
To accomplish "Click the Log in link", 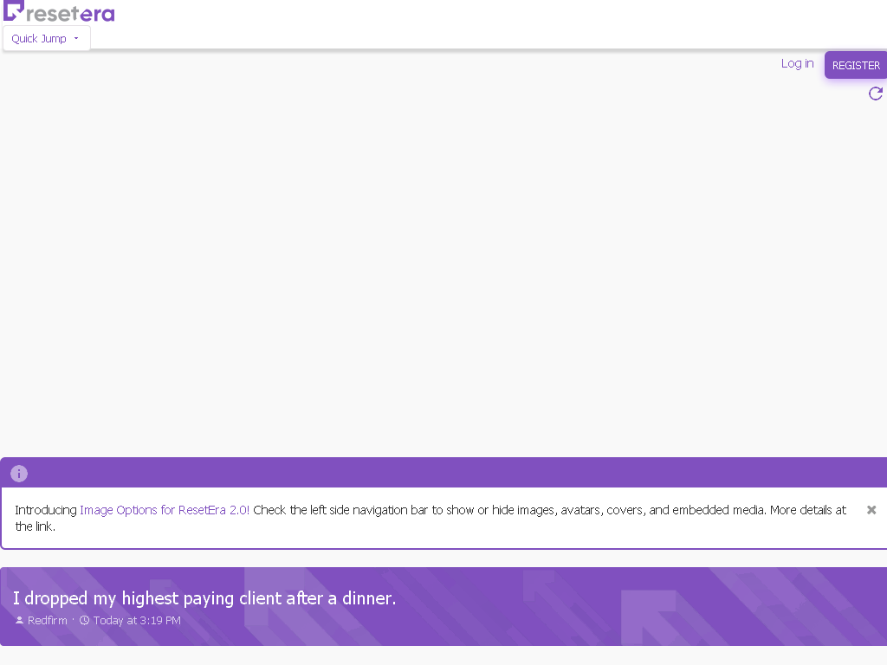I will [x=797, y=63].
